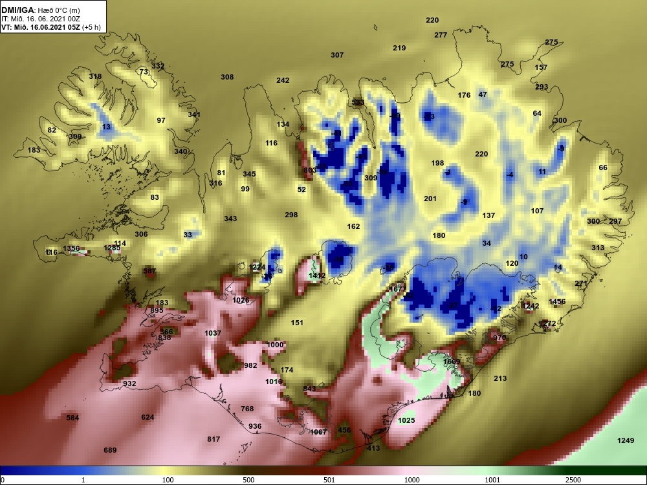Click the map value '587'
The width and height of the screenshot is (647, 485).
150,272
